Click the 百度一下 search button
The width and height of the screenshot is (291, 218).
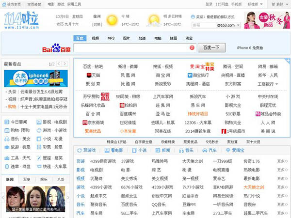[x=211, y=47]
